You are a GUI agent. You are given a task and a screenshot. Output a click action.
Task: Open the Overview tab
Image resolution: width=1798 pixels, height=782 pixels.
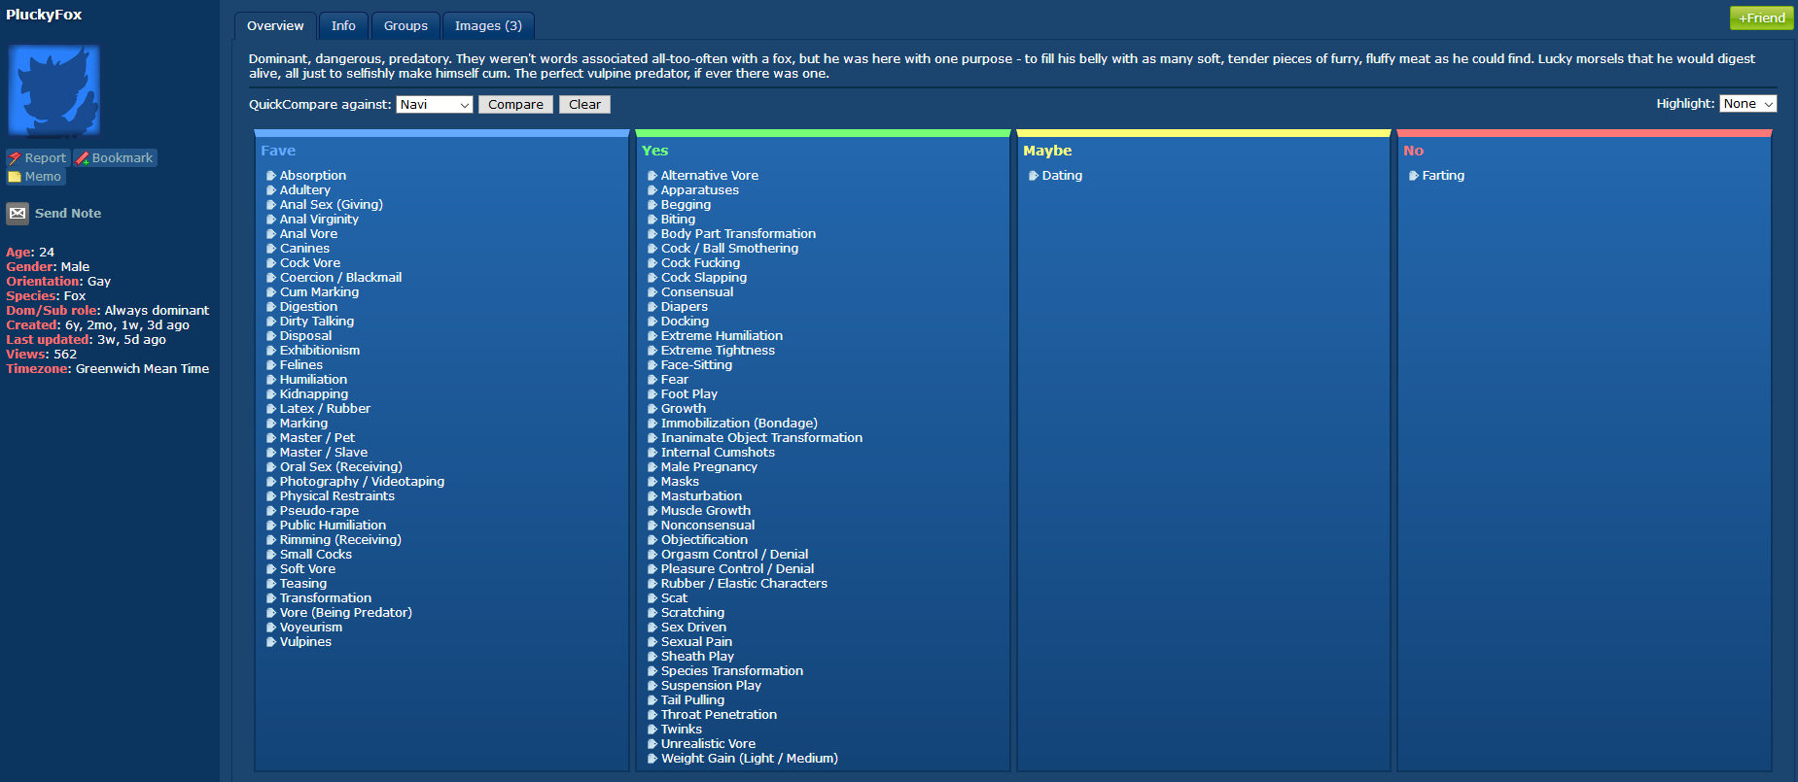[275, 26]
